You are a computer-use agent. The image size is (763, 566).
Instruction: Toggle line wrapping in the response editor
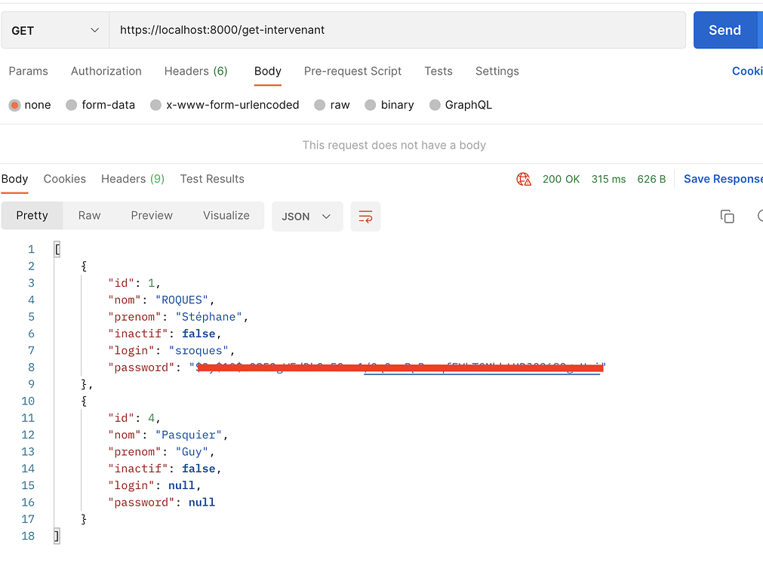click(365, 216)
